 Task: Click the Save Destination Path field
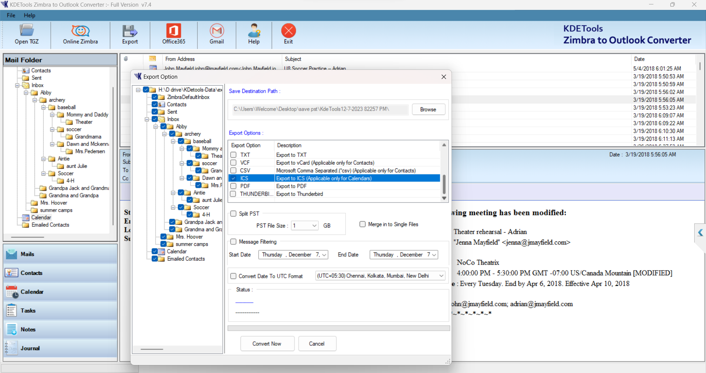coord(320,109)
